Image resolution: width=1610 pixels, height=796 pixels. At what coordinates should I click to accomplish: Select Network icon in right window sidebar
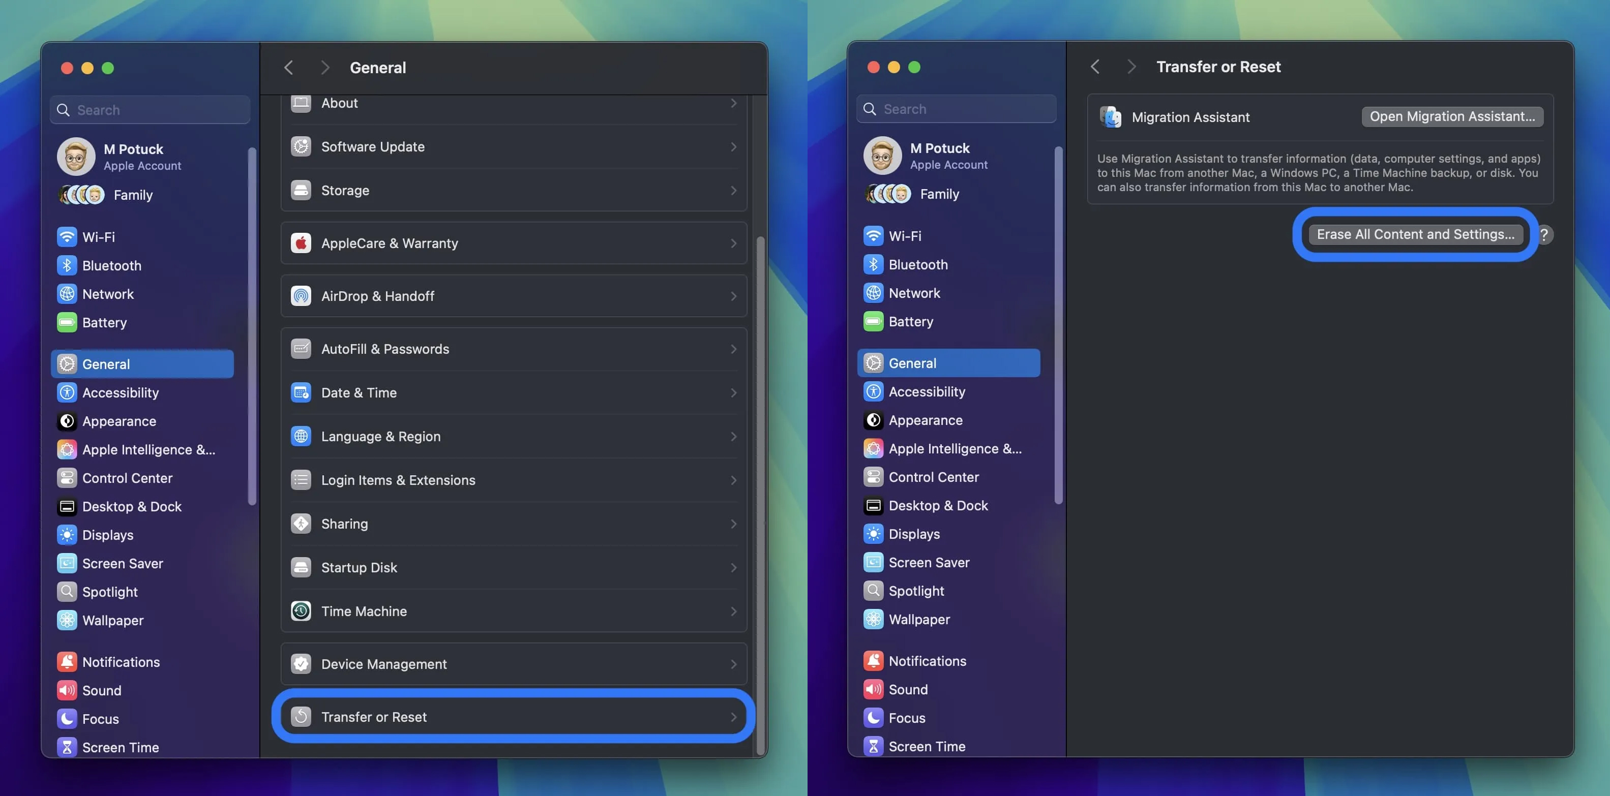[x=873, y=293]
